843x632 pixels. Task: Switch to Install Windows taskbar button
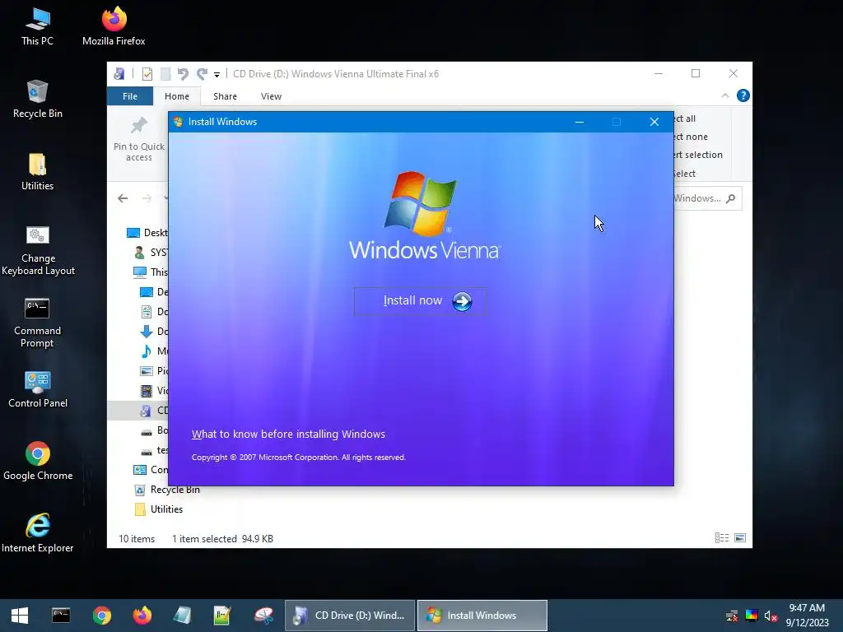pyautogui.click(x=482, y=616)
